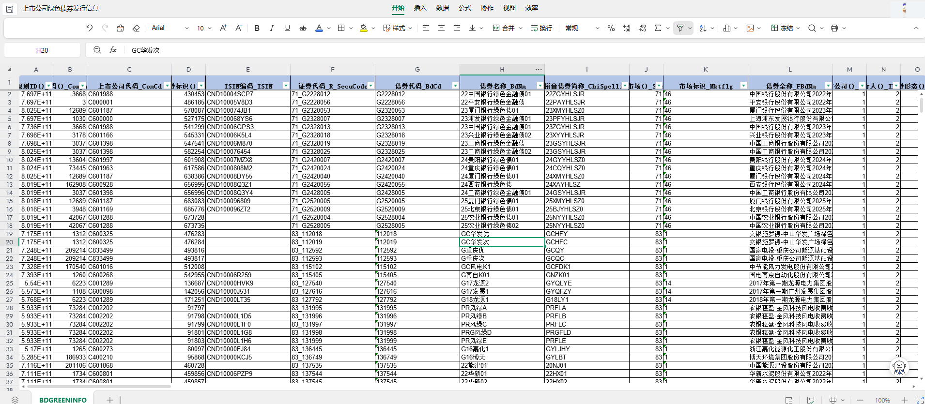Activate the format painter tool
Viewport: 925px width, 404px height.
coord(121,28)
